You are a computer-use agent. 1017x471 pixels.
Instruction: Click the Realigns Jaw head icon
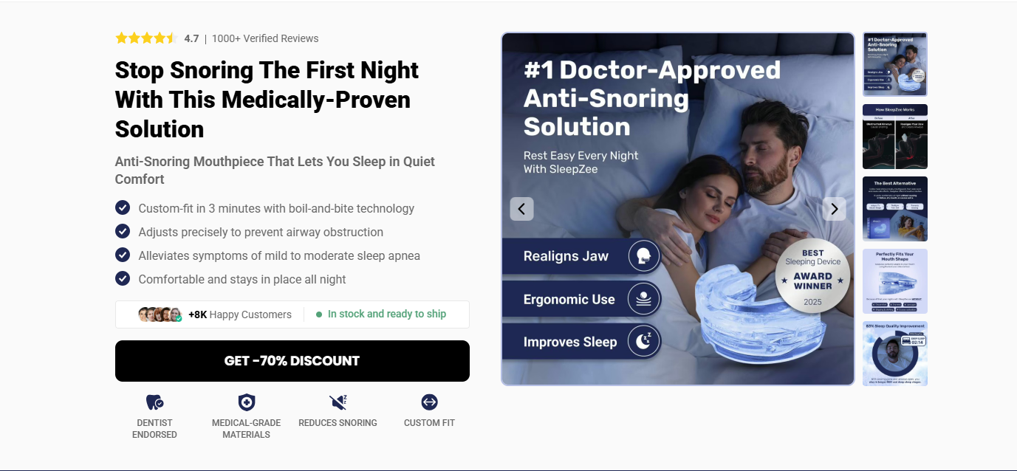point(643,256)
